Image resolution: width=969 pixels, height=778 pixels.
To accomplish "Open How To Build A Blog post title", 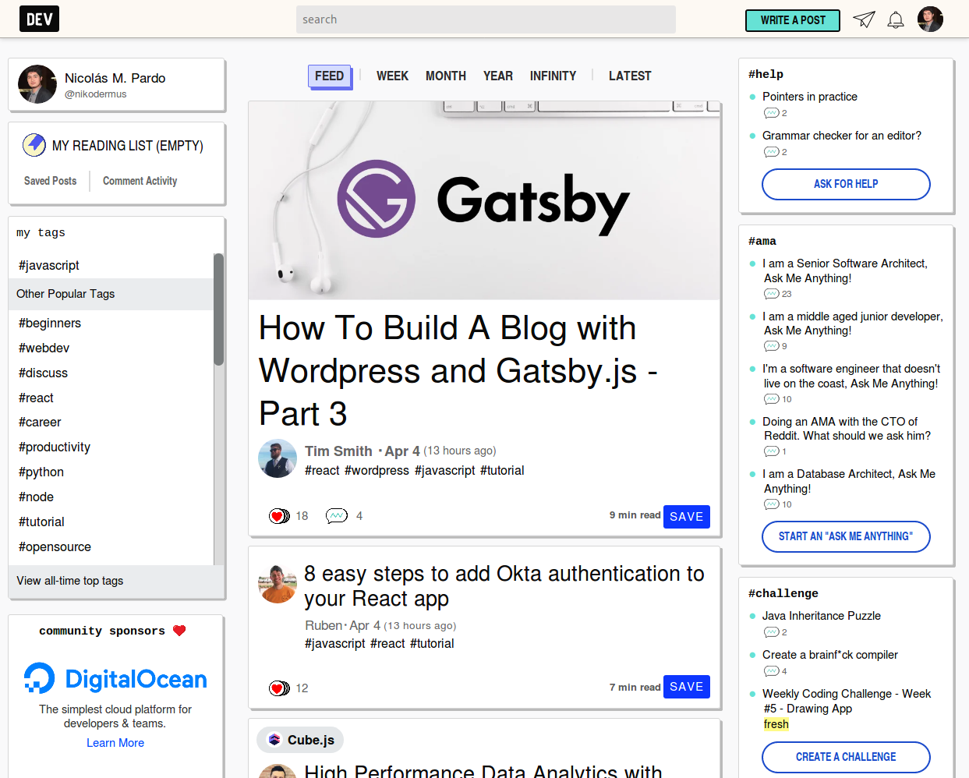I will click(x=458, y=371).
